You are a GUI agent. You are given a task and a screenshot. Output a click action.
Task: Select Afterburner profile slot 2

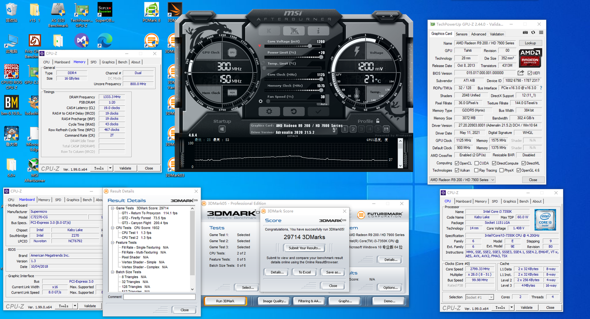(353, 129)
